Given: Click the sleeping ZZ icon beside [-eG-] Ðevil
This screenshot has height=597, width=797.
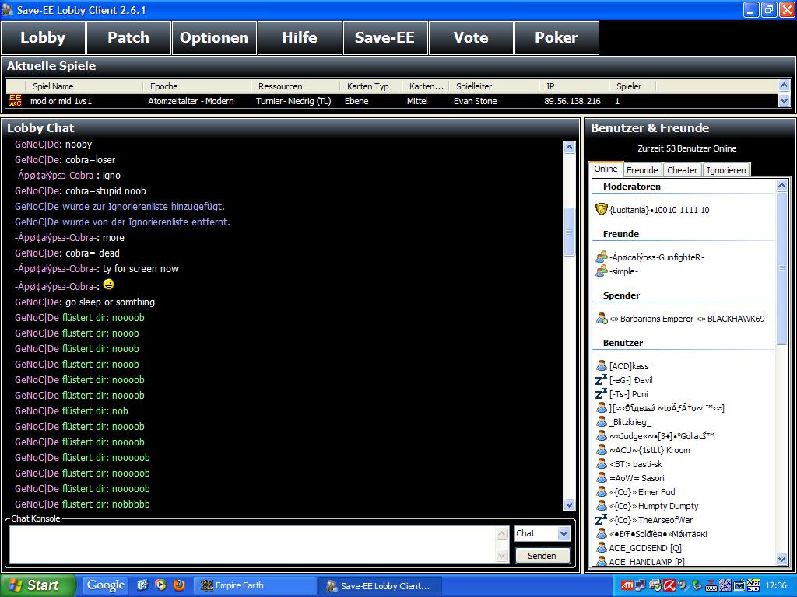Looking at the screenshot, I should click(x=601, y=380).
